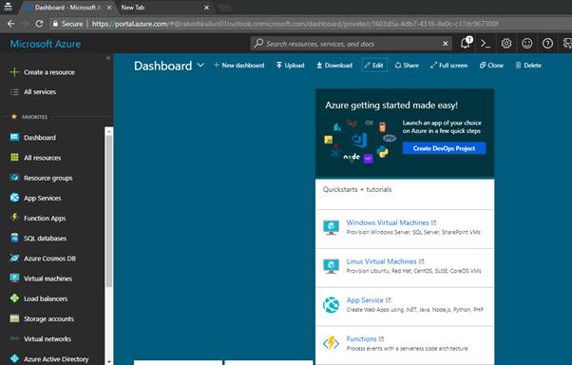Click the feedback smiley icon

tap(526, 44)
